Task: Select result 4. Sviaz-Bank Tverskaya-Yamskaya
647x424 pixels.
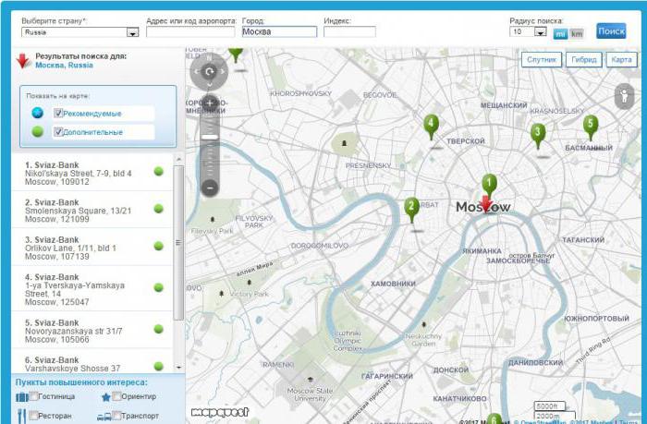Action: tap(92, 289)
